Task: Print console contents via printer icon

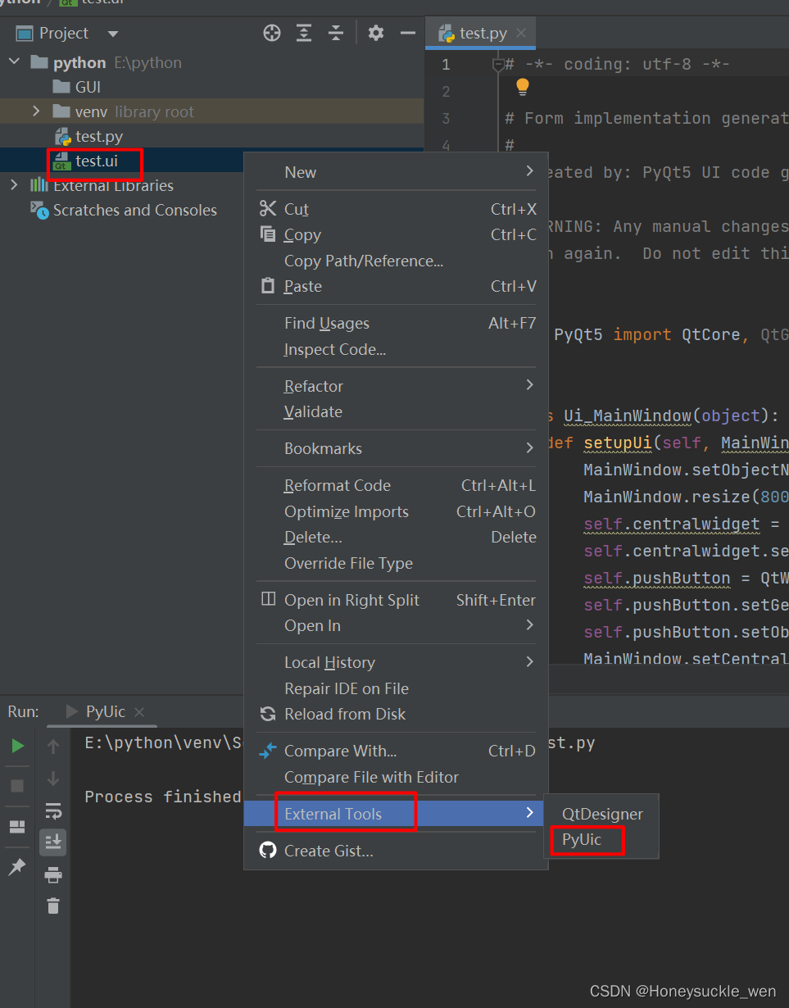Action: click(x=52, y=874)
